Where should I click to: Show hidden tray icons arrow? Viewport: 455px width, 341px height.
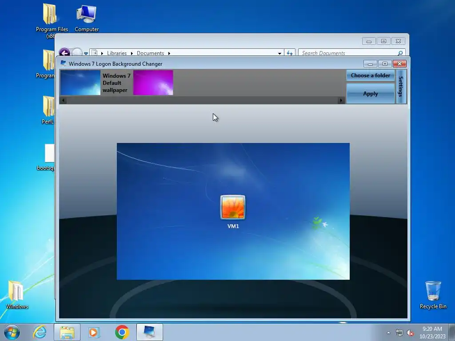[388, 333]
